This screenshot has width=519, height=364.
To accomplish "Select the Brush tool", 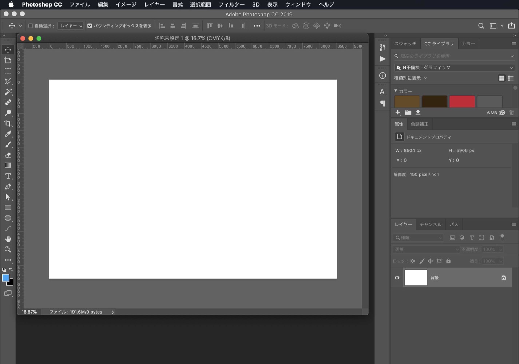I will tap(8, 145).
